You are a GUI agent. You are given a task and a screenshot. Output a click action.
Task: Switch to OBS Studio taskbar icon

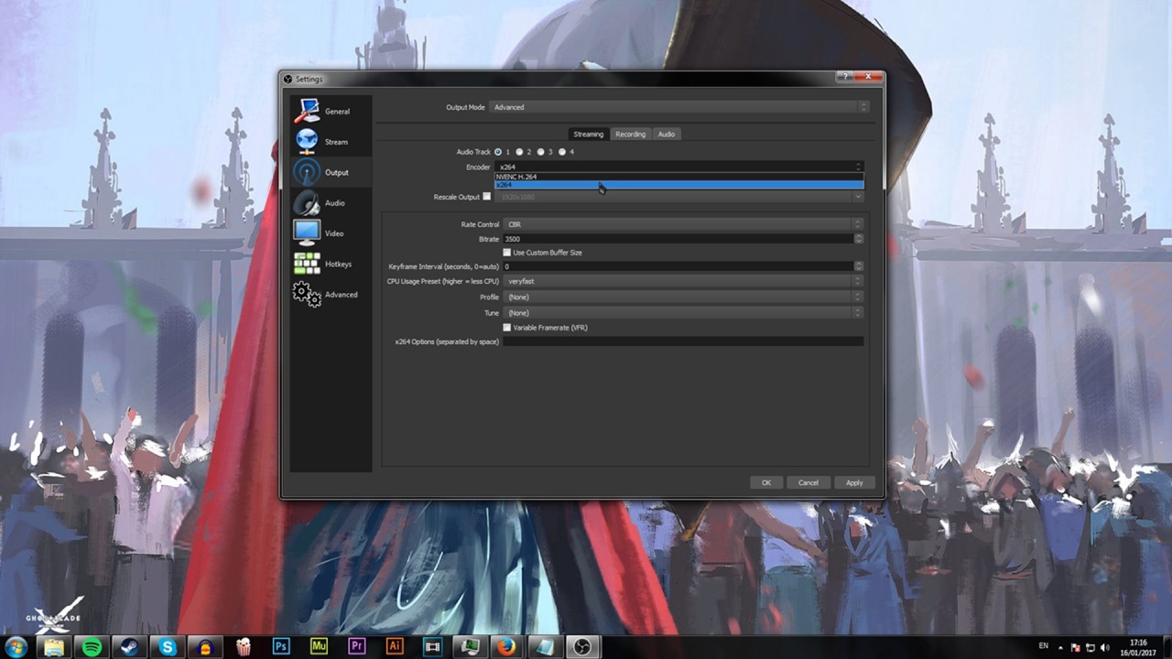click(x=581, y=646)
